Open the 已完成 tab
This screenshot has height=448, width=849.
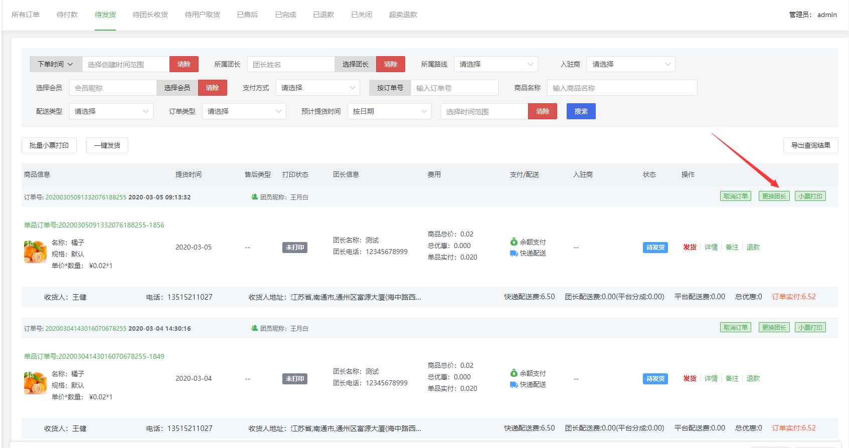tap(285, 15)
